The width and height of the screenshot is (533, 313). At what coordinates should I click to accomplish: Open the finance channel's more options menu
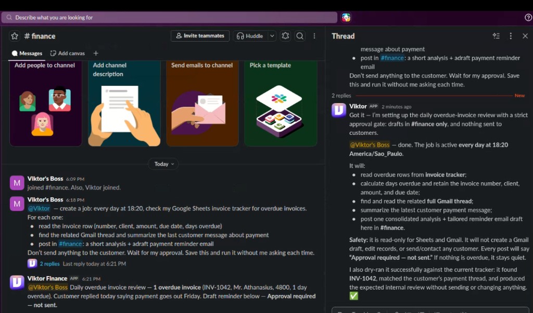coord(314,36)
